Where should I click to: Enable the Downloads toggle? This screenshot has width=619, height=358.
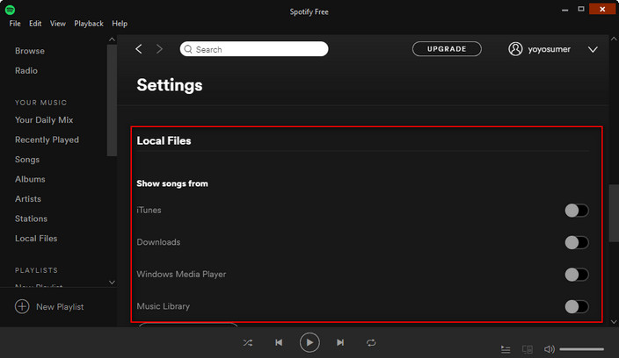click(577, 242)
